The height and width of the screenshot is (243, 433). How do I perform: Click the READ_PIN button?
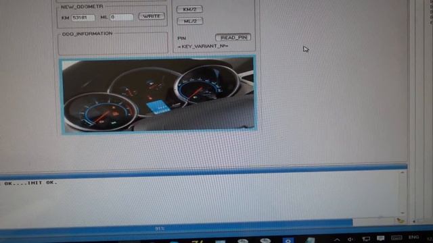[233, 38]
